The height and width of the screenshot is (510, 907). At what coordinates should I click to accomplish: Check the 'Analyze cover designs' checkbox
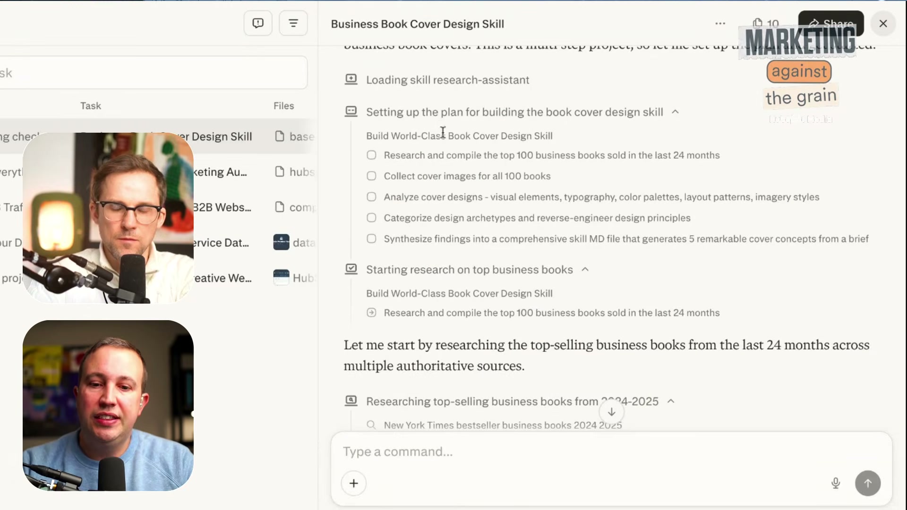[x=371, y=197]
